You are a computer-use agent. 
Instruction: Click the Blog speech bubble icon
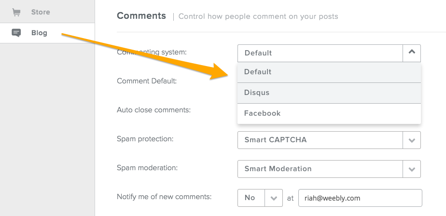[16, 33]
